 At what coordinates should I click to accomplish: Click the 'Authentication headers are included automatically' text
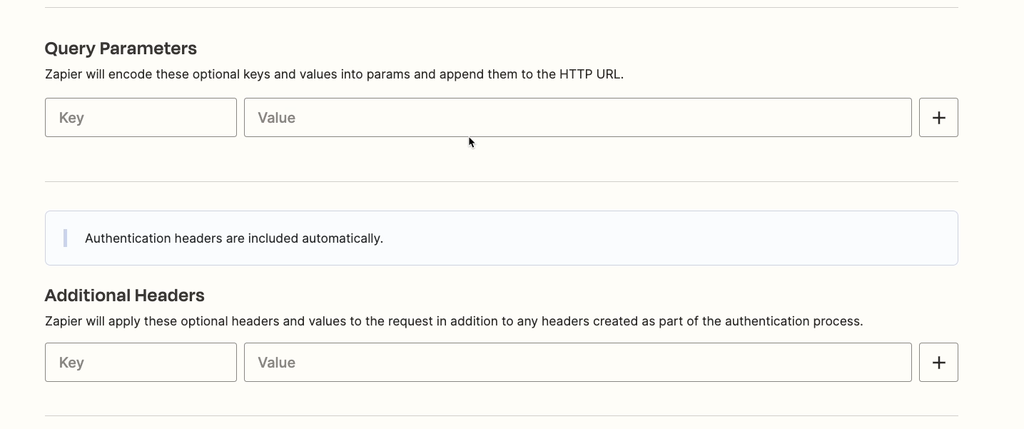pos(234,238)
